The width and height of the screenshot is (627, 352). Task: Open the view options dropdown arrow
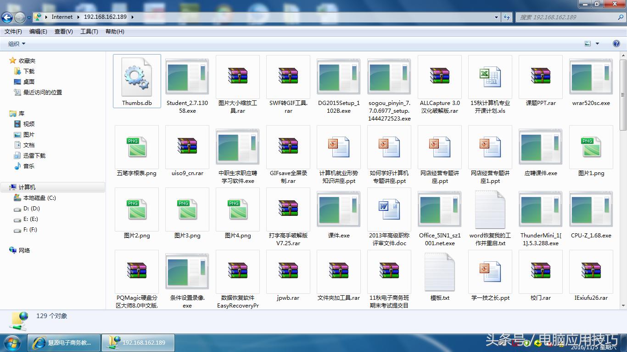click(x=597, y=44)
